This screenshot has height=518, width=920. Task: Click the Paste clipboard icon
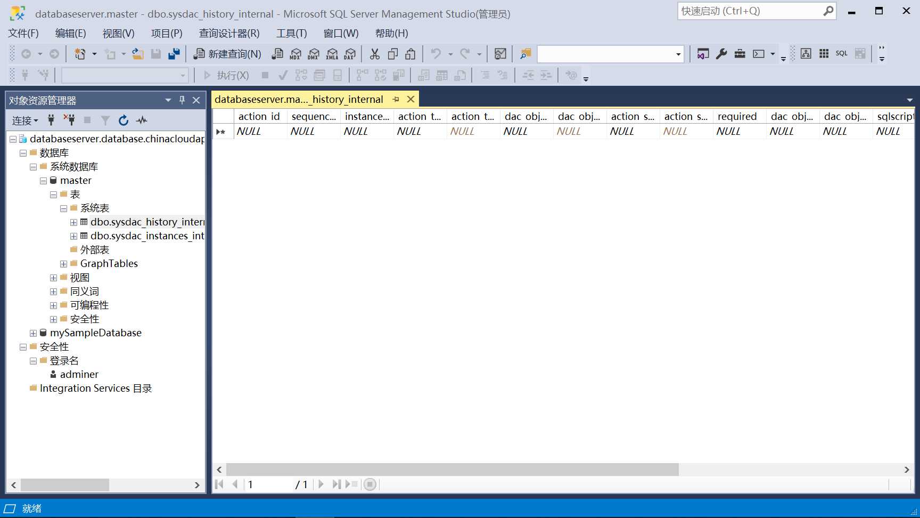pyautogui.click(x=410, y=54)
